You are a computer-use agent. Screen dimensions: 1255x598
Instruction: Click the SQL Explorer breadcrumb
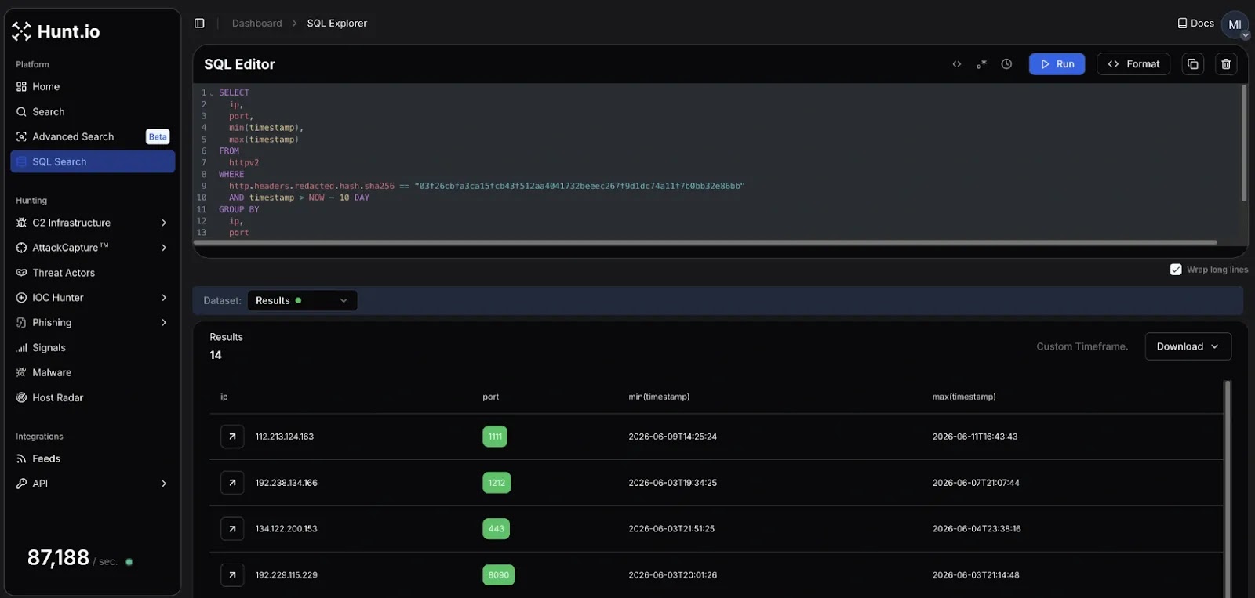336,24
